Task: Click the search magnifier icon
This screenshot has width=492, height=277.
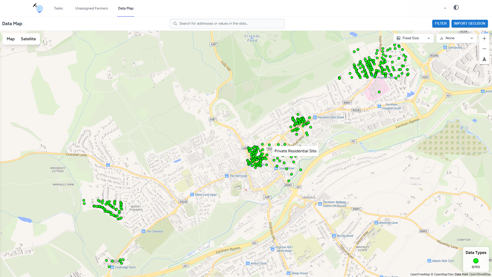Action: [x=175, y=24]
